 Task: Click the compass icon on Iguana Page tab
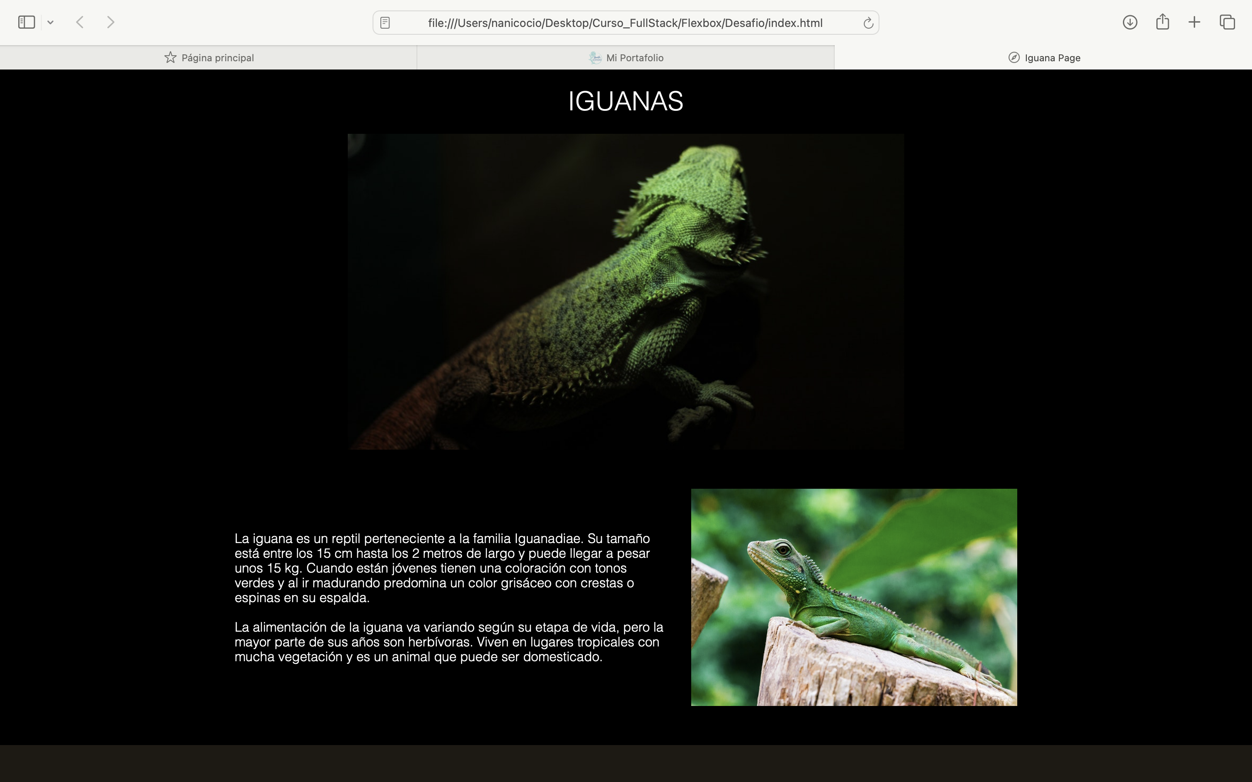tap(1013, 57)
